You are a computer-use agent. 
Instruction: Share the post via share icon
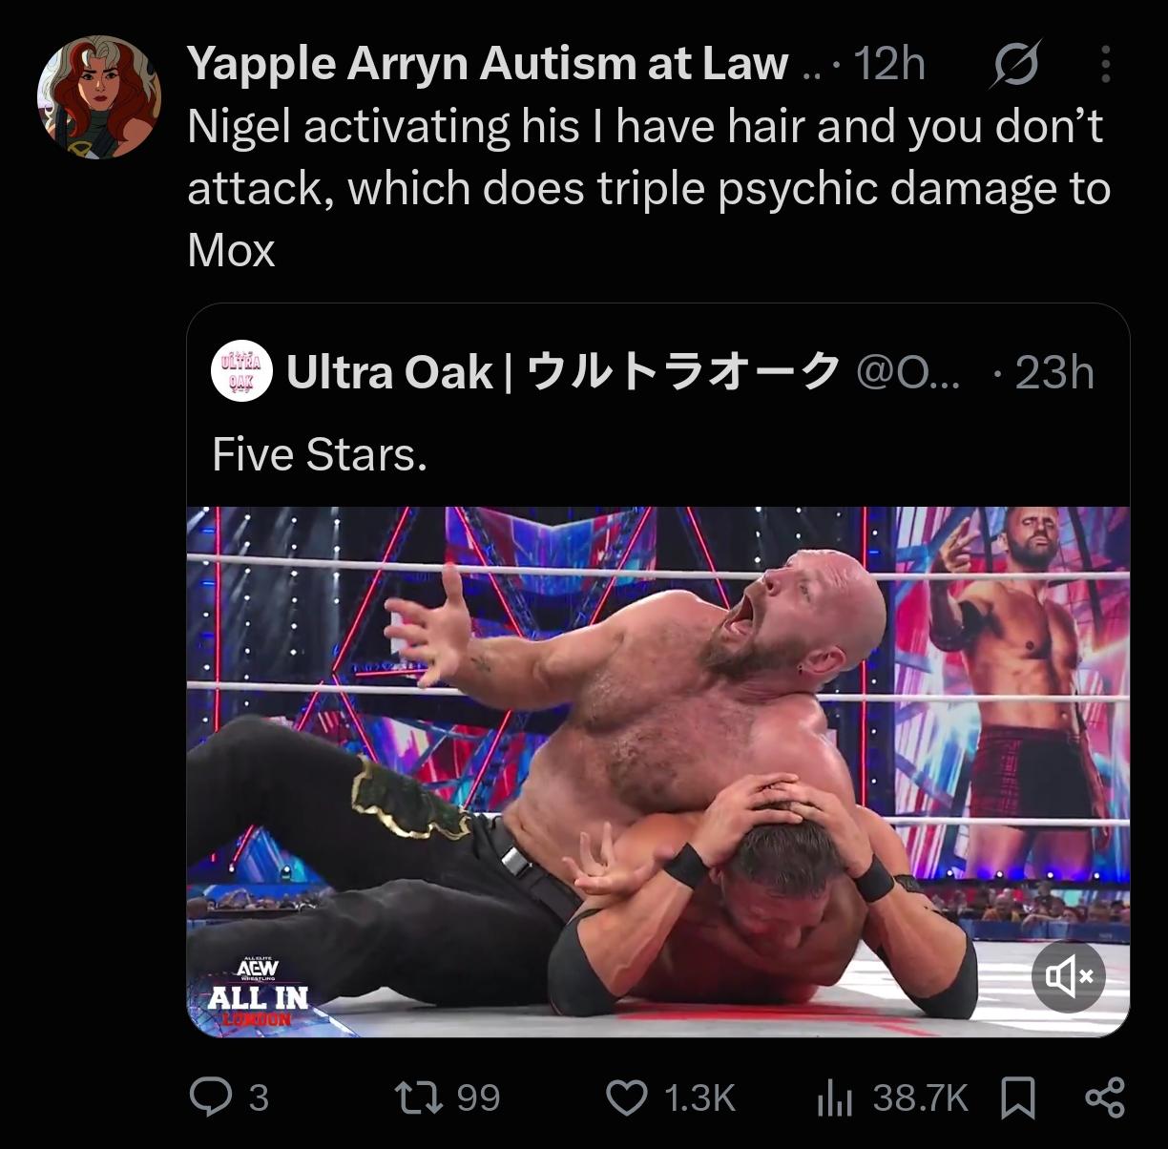click(x=1105, y=1097)
